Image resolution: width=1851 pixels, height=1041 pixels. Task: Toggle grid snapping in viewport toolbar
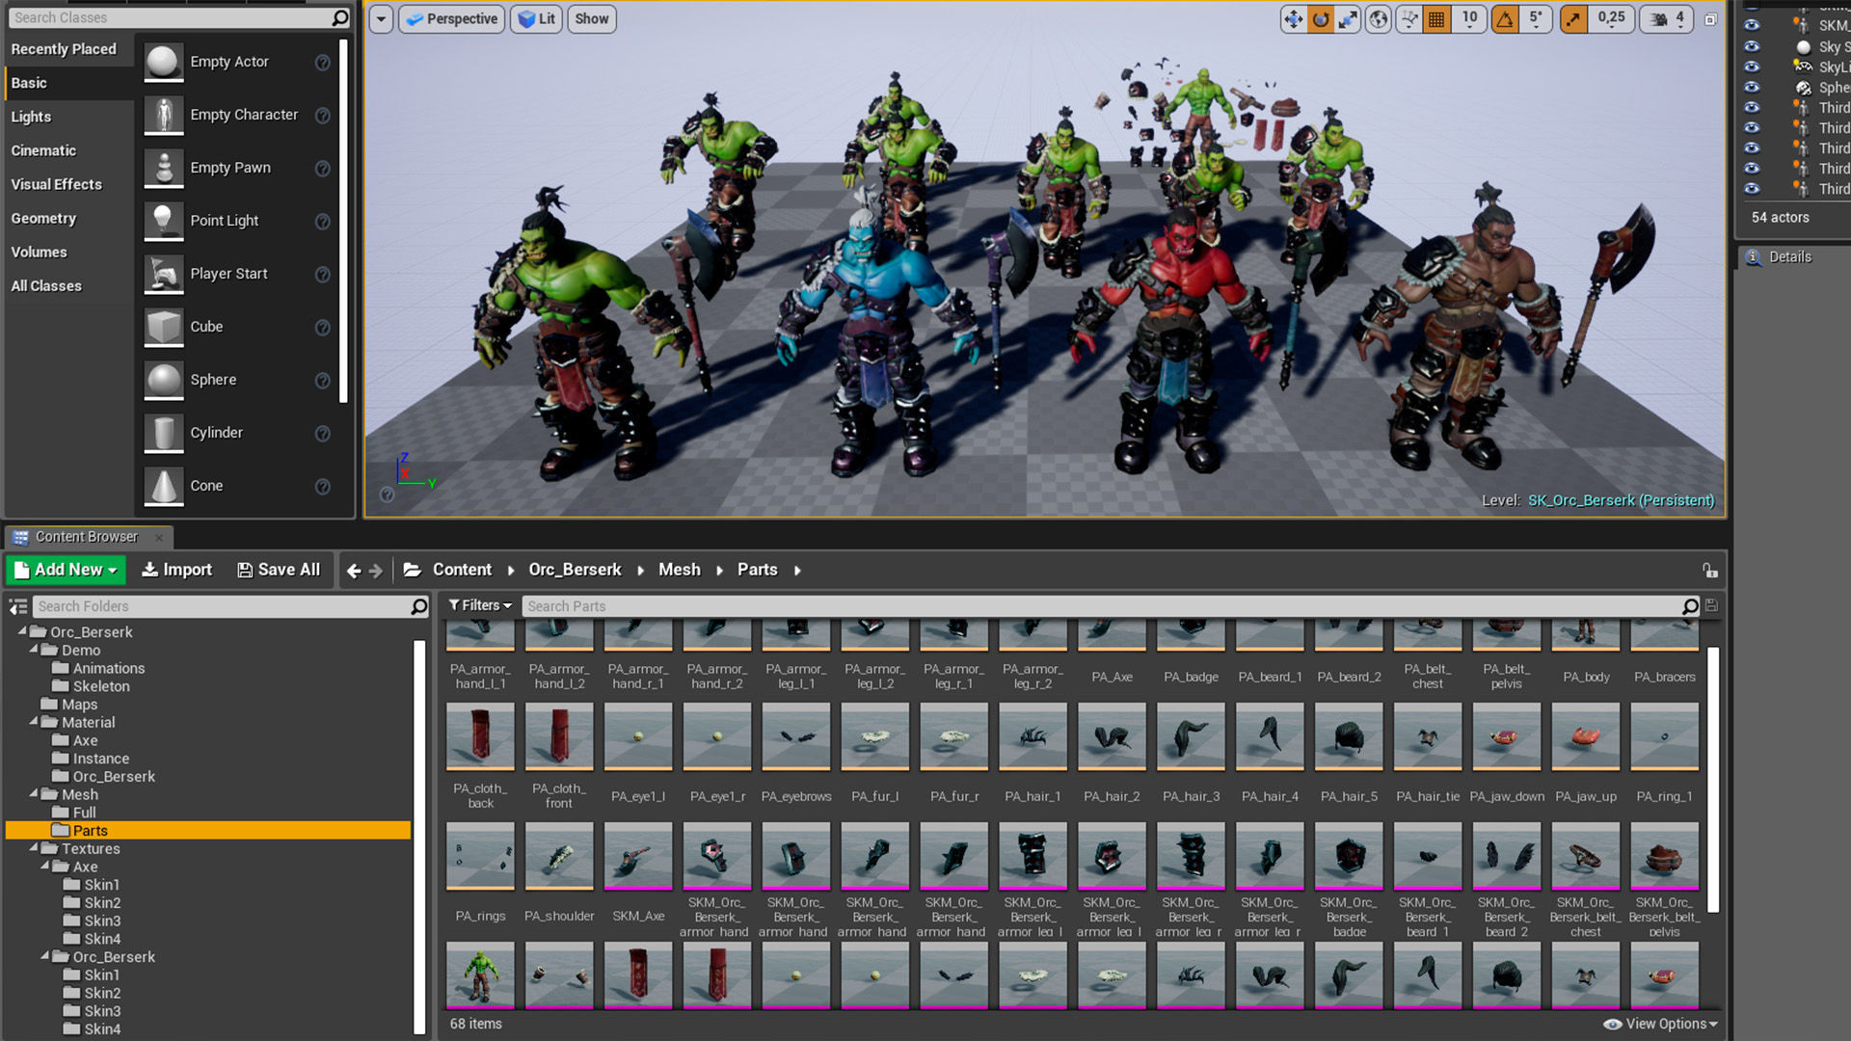[x=1436, y=19]
